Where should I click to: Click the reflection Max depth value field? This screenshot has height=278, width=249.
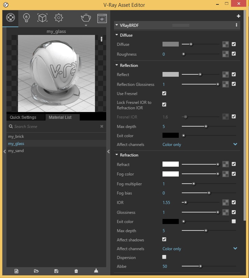tap(164, 127)
